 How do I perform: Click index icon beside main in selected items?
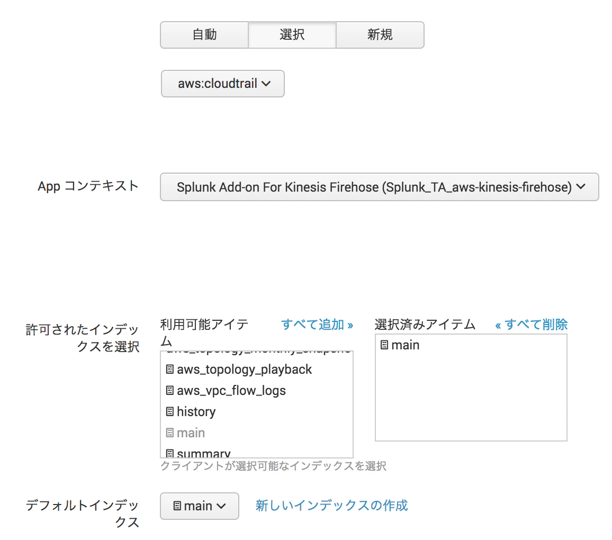tap(384, 345)
